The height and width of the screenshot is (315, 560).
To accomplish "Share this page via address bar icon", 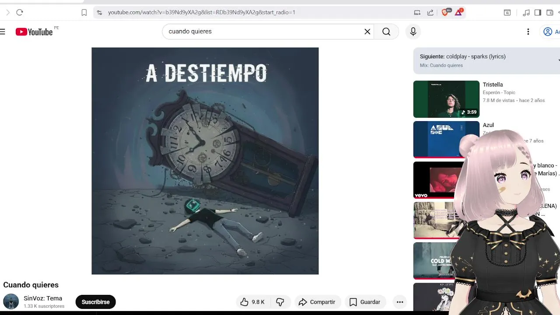I will 430,13.
